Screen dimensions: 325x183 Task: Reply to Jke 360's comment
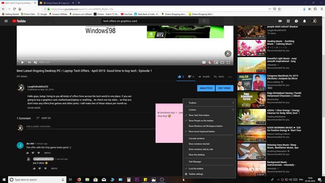(x=47, y=153)
